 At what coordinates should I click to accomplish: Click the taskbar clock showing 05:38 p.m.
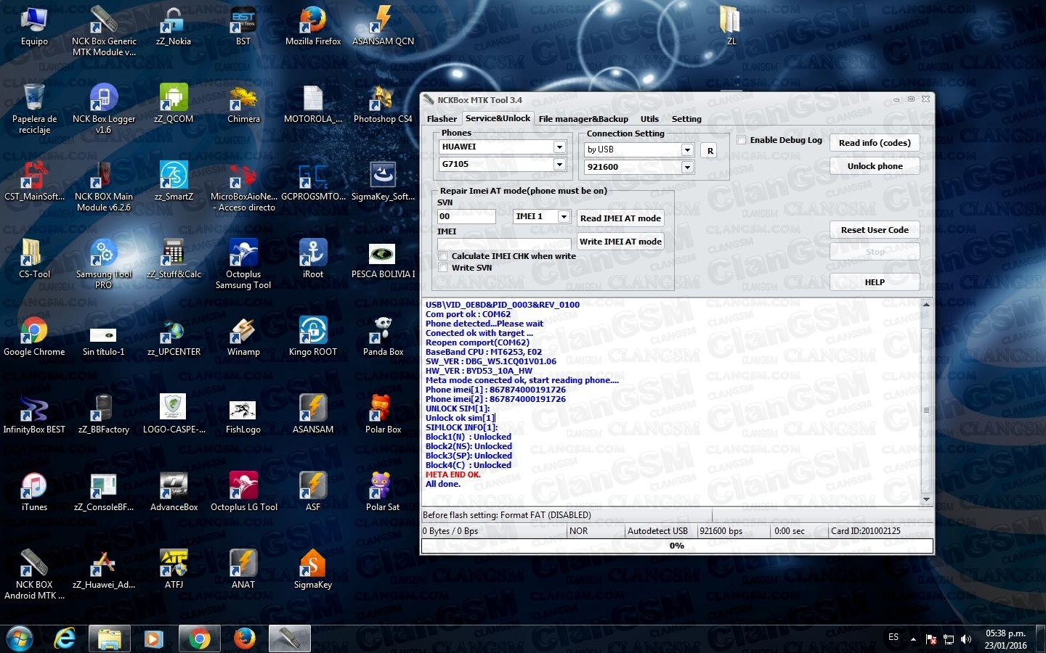(x=1006, y=639)
